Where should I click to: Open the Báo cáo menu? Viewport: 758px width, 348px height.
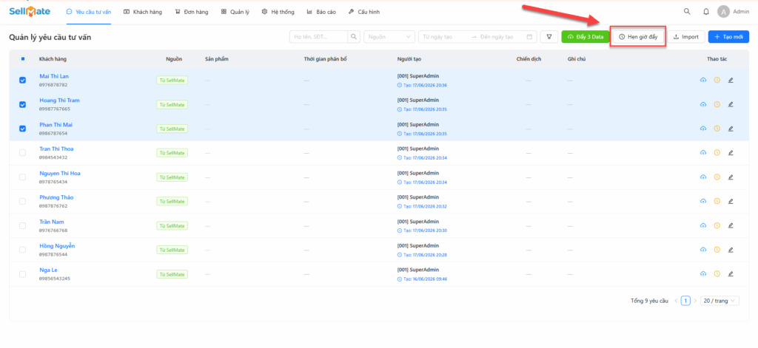(321, 12)
